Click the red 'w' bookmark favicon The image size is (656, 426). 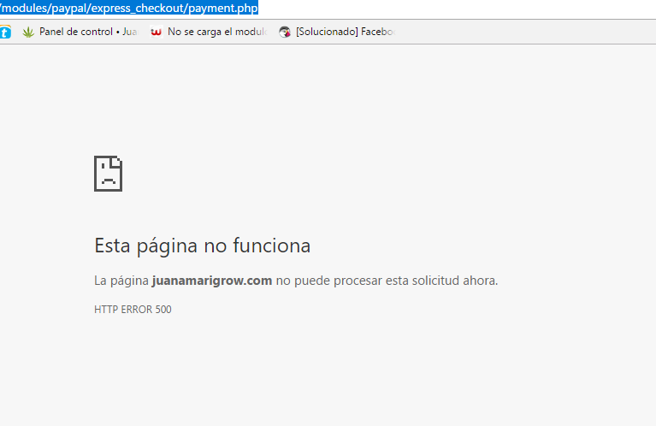[x=156, y=32]
